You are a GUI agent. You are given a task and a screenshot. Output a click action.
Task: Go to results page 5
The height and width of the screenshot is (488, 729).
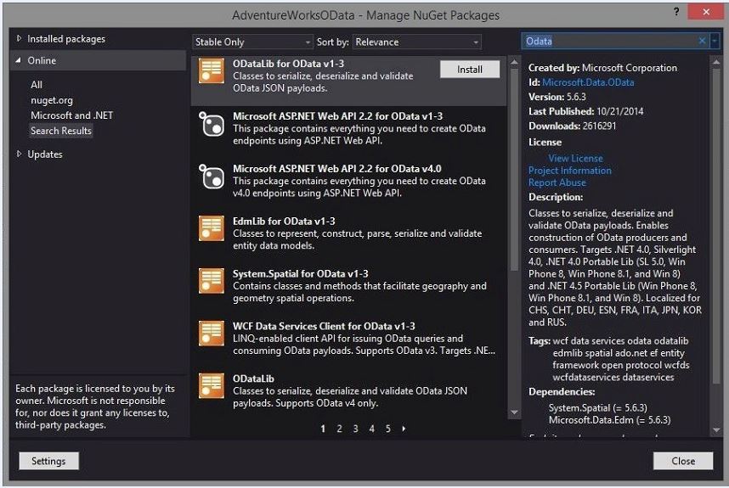coord(388,429)
